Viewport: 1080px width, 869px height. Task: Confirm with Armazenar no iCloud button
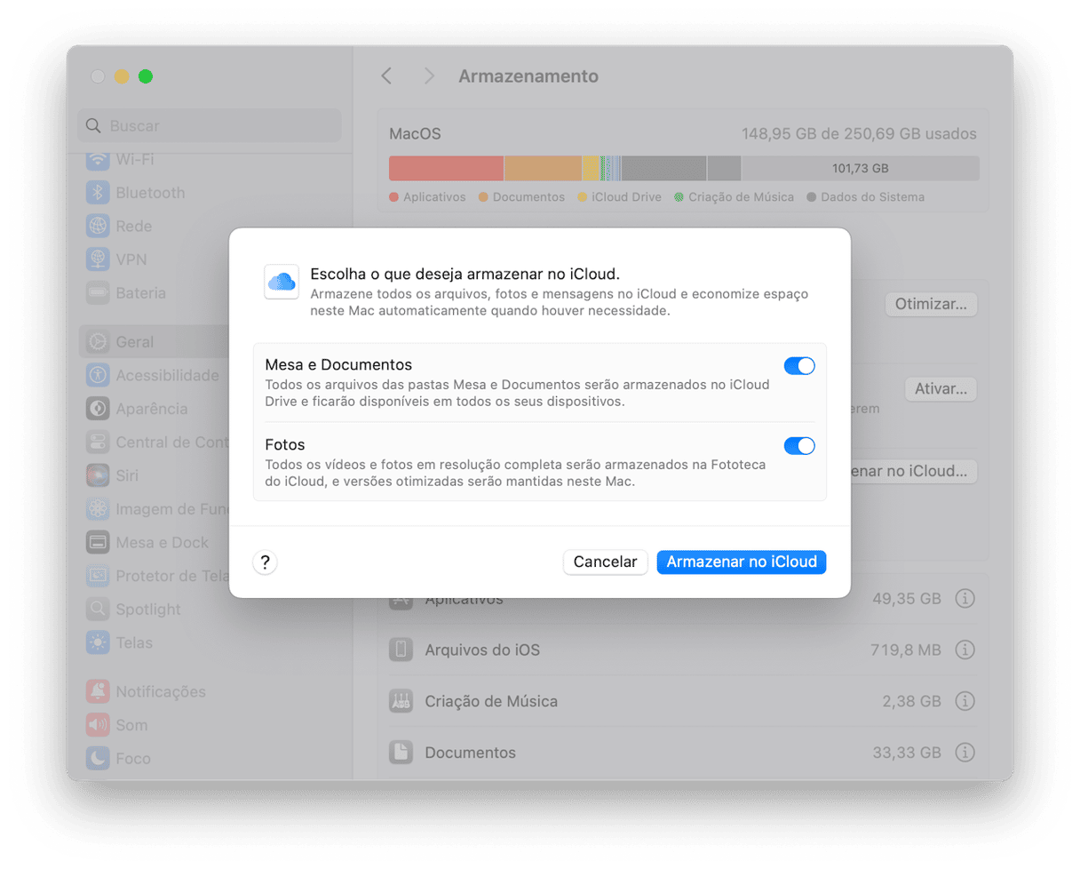(742, 562)
